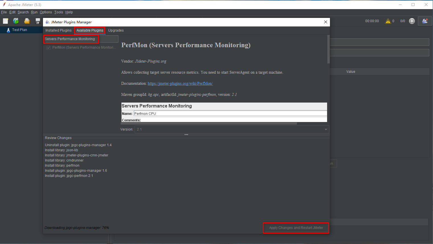Click the Save floppy disk toolbar icon
Image resolution: width=433 pixels, height=244 pixels.
(x=38, y=21)
